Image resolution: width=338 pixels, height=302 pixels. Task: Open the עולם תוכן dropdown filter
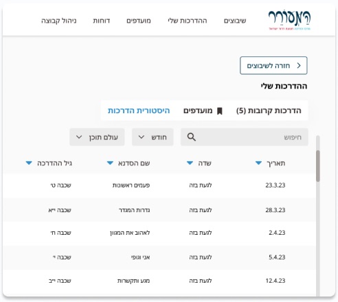pyautogui.click(x=97, y=137)
